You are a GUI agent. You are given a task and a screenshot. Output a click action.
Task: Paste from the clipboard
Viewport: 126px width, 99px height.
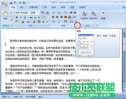(x=5, y=14)
